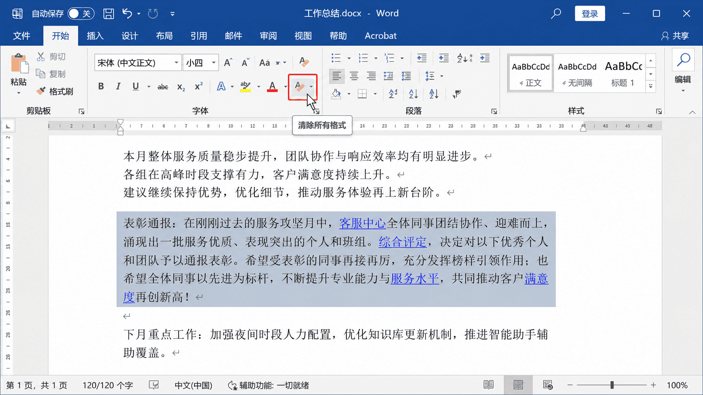This screenshot has height=395, width=703.
Task: Click the shading paint bucket icon
Action: [x=336, y=94]
